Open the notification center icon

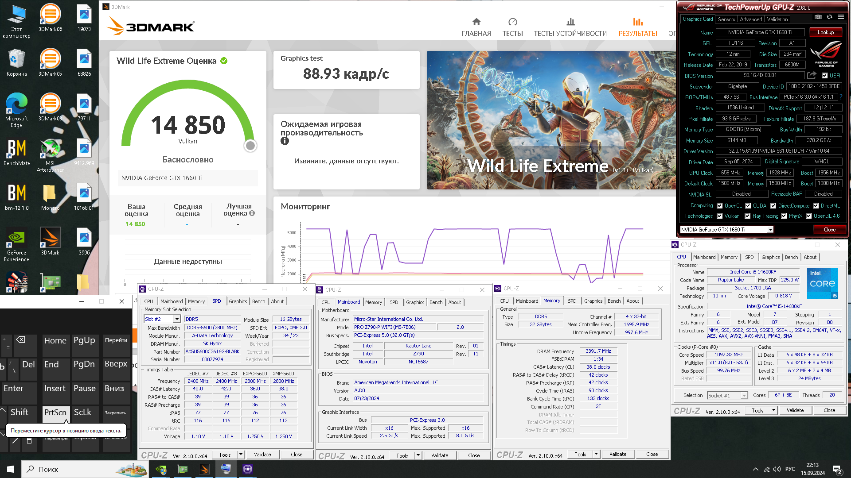coord(837,469)
